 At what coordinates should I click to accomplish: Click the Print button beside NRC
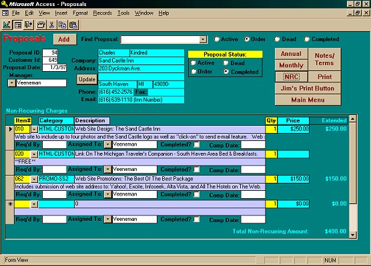(324, 77)
